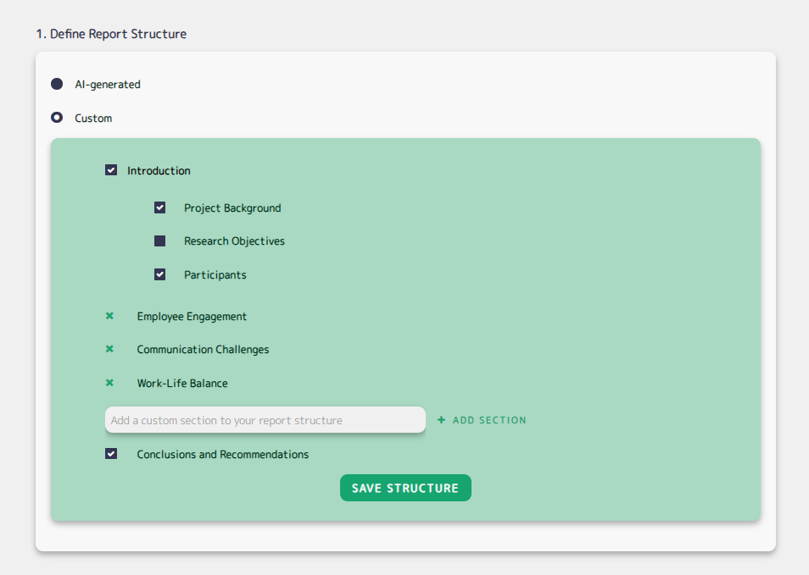Click the plus icon beside ADD SECTION
Image resolution: width=809 pixels, height=575 pixels.
pos(441,419)
